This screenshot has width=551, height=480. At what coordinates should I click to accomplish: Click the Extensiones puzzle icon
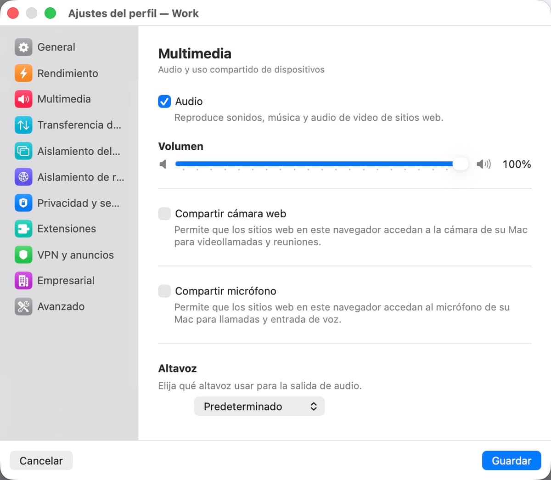[23, 229]
